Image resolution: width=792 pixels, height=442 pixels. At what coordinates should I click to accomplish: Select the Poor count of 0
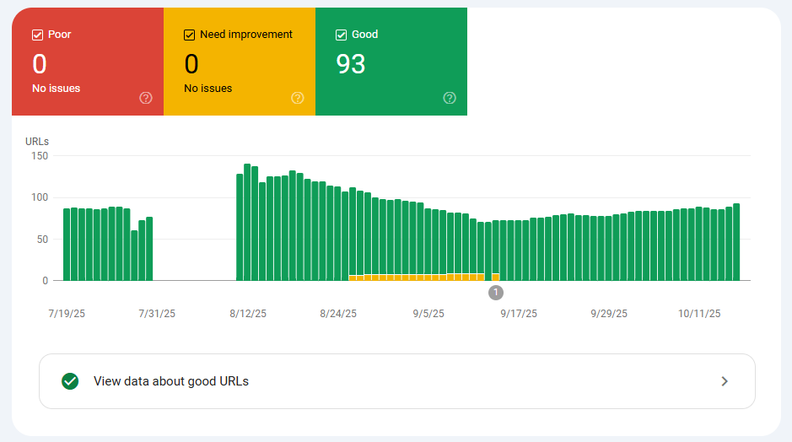coord(40,64)
